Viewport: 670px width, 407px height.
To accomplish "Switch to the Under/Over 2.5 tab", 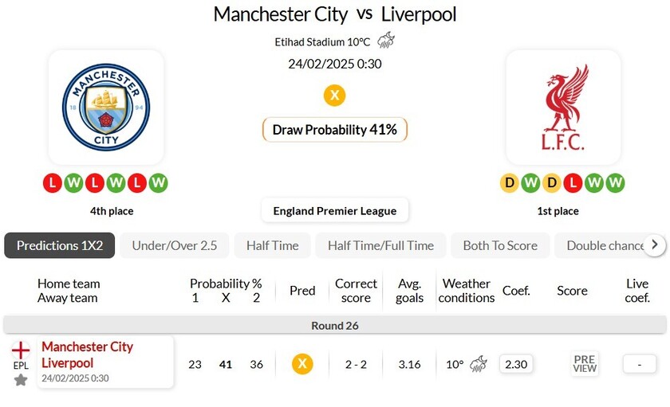I will [174, 245].
